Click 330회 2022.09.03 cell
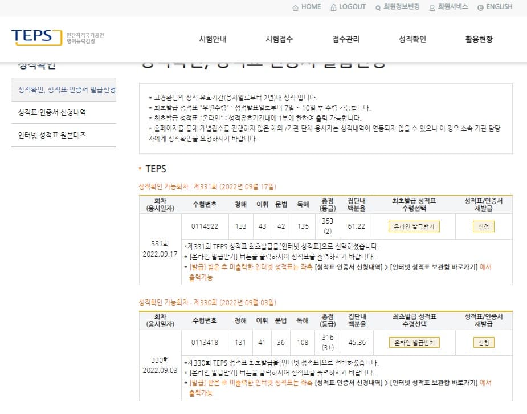527x414 pixels. (160, 365)
